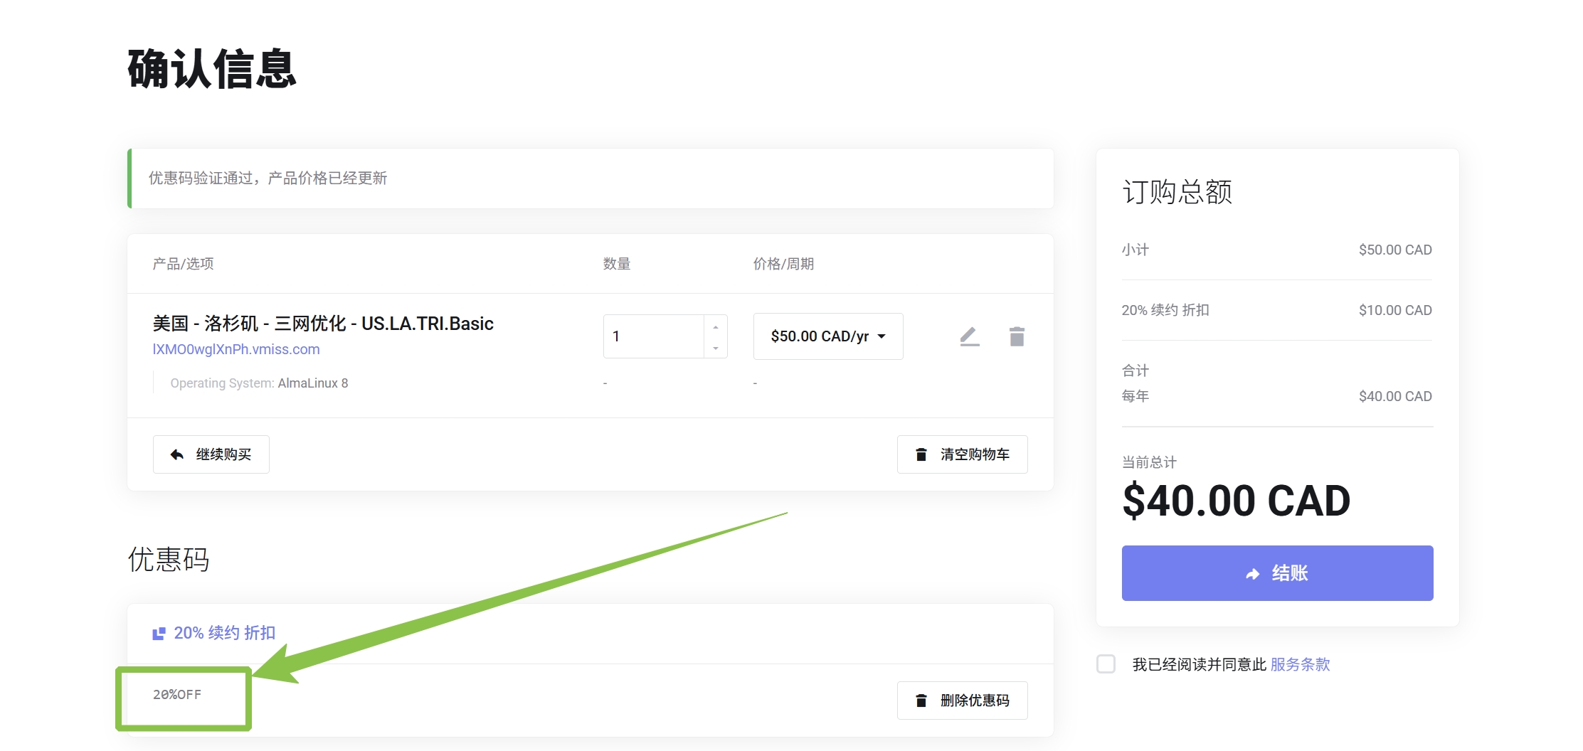Image resolution: width=1583 pixels, height=751 pixels.
Task: Click the subtotal $50.00 CAD value
Action: point(1395,250)
